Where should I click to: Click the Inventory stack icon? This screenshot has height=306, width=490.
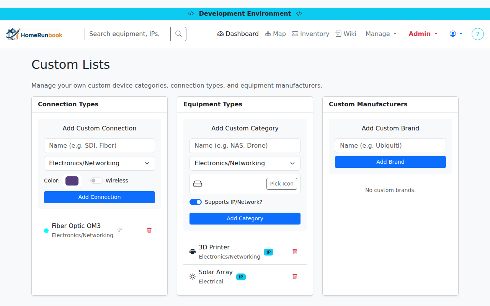tap(295, 34)
